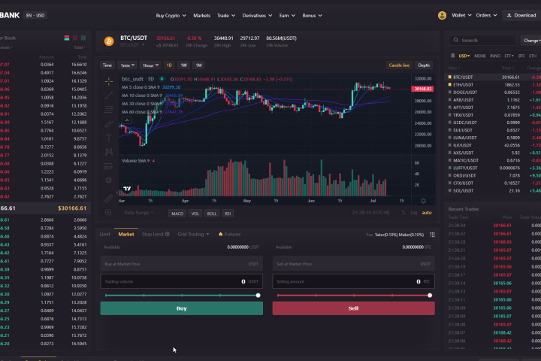
Task: Click the favorites bookmark filter tab
Action: [x=452, y=56]
